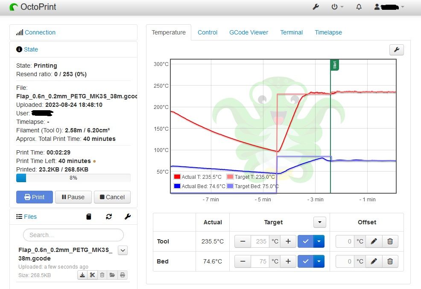The image size is (421, 289).
Task: Cancel the running print job
Action: click(112, 197)
